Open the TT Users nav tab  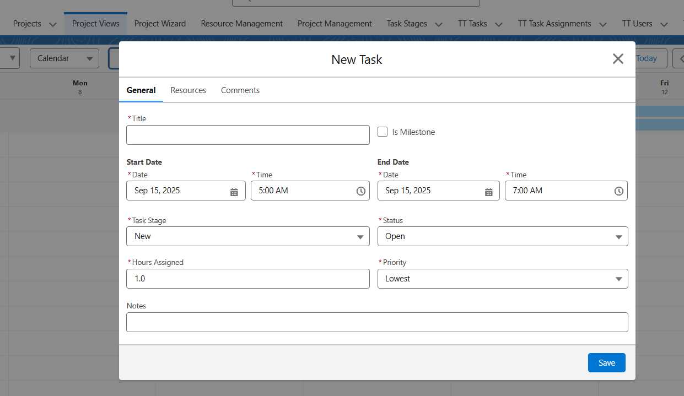pyautogui.click(x=637, y=24)
